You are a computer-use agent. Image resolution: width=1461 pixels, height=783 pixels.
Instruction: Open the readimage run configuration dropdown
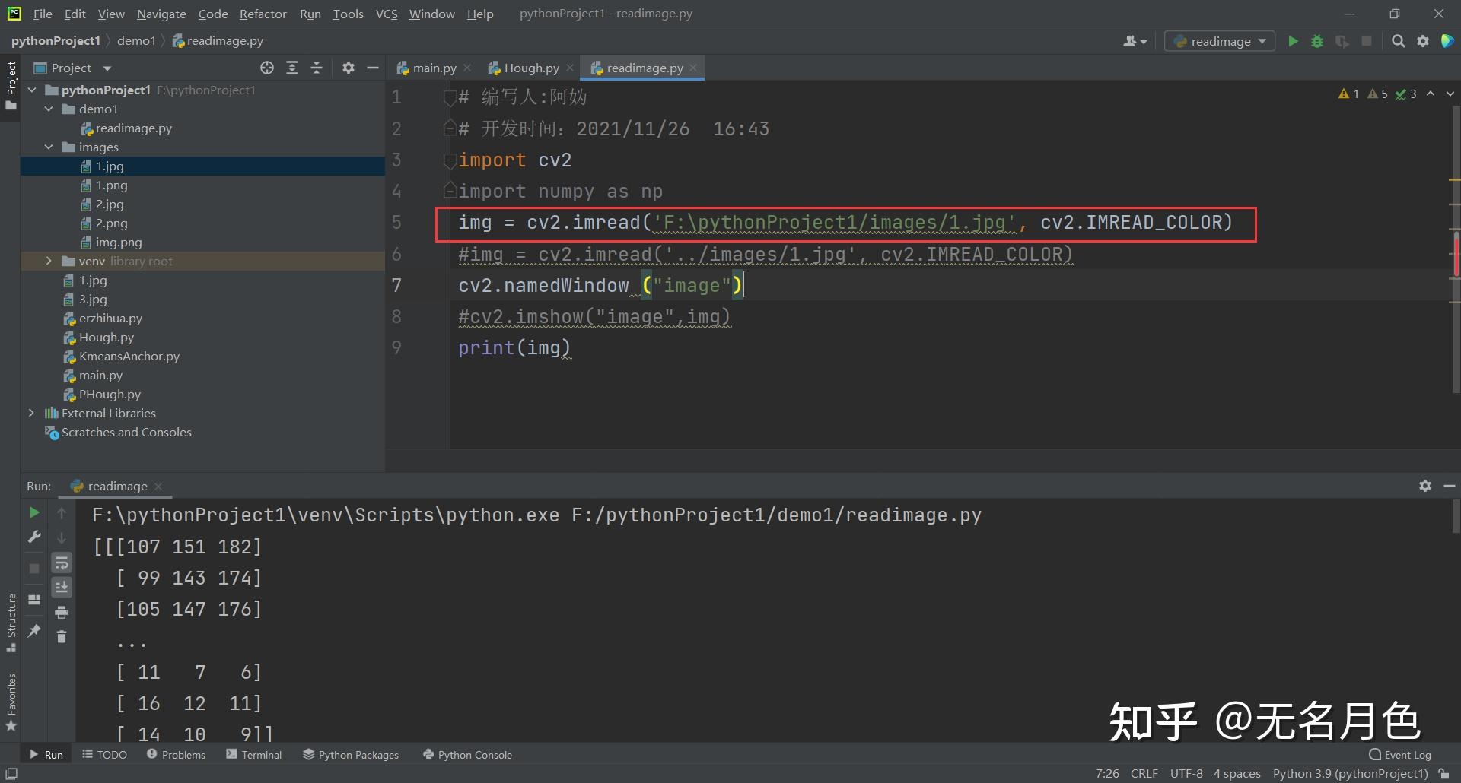[1262, 41]
